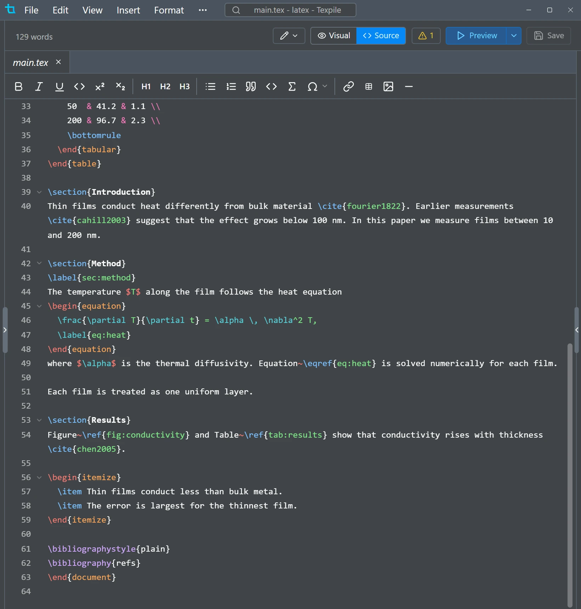Screen dimensions: 581x609
Task: Click the 129 words counter
Action: [x=34, y=37]
